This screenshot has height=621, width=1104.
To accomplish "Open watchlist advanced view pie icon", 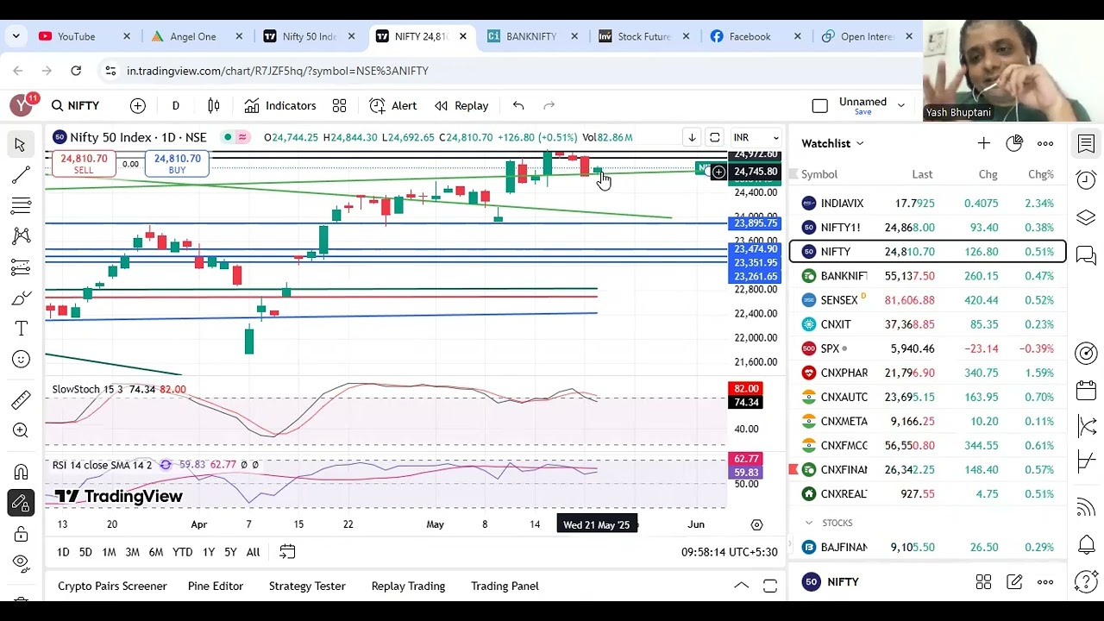I will (x=1014, y=143).
